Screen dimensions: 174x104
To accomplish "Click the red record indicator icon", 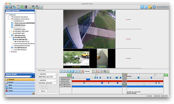I will [x=83, y=71].
